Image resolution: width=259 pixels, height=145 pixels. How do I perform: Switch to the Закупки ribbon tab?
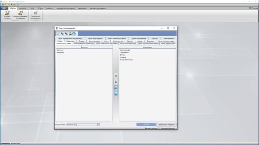point(13,8)
